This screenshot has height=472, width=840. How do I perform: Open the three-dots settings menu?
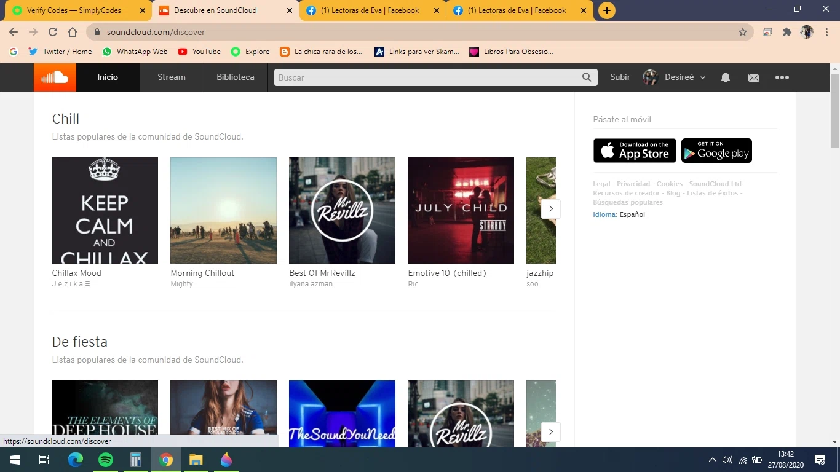click(x=782, y=77)
